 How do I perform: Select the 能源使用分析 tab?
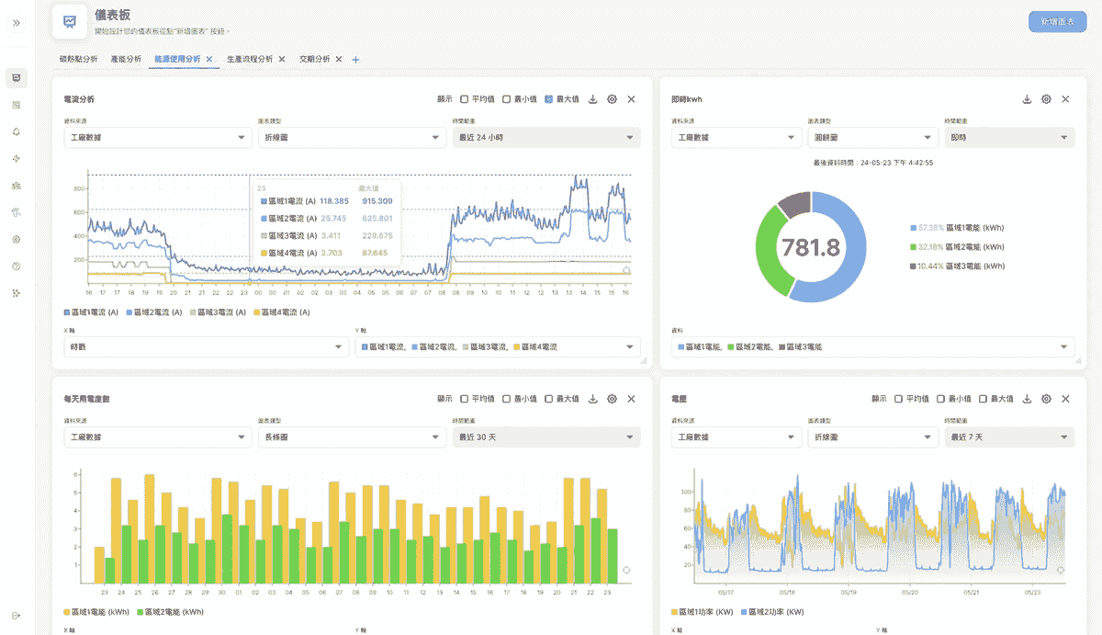[x=177, y=59]
